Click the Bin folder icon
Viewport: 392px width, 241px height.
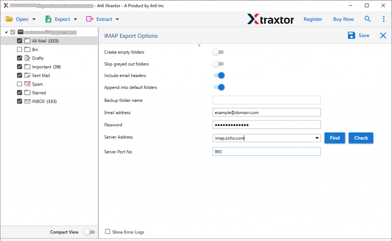[x=28, y=49]
